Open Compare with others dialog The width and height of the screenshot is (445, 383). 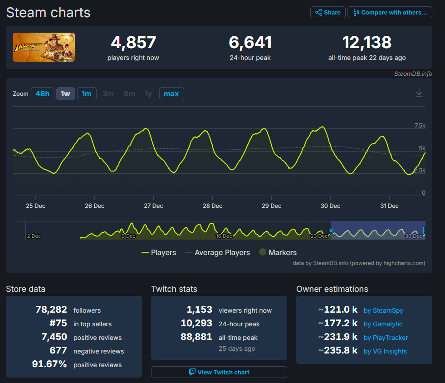point(390,13)
